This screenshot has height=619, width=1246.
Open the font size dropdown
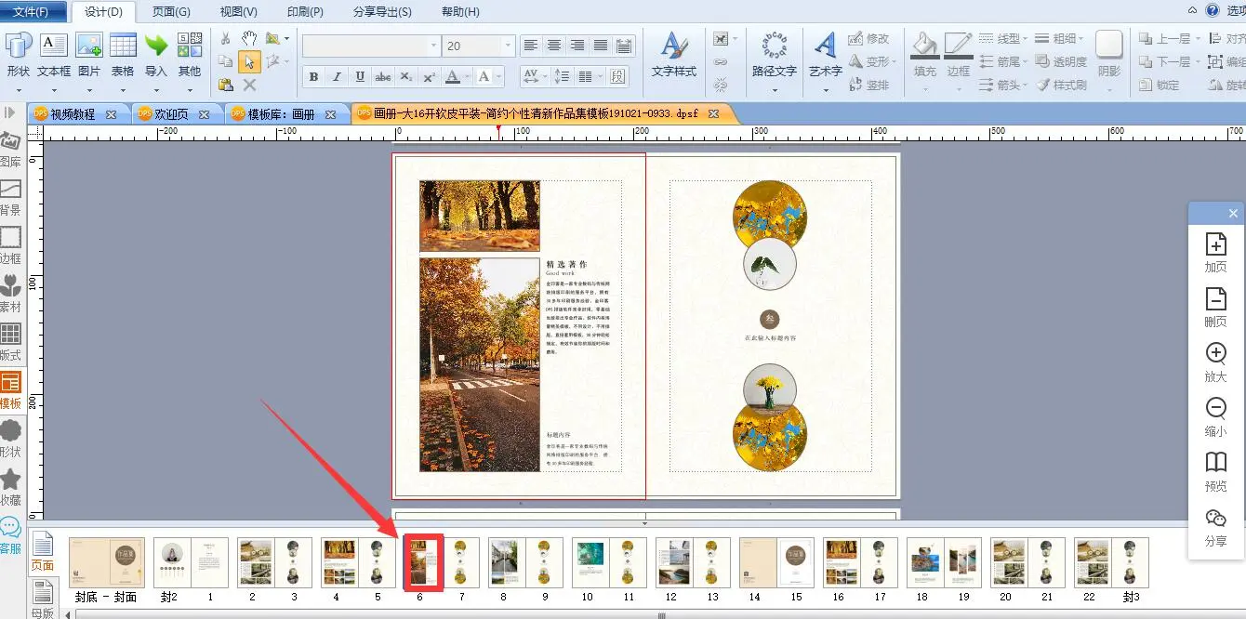pyautogui.click(x=508, y=46)
